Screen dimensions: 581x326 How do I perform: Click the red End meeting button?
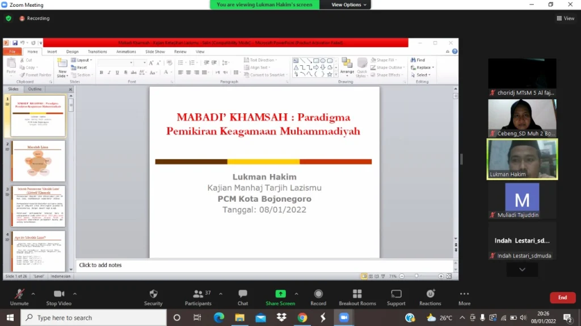(562, 298)
